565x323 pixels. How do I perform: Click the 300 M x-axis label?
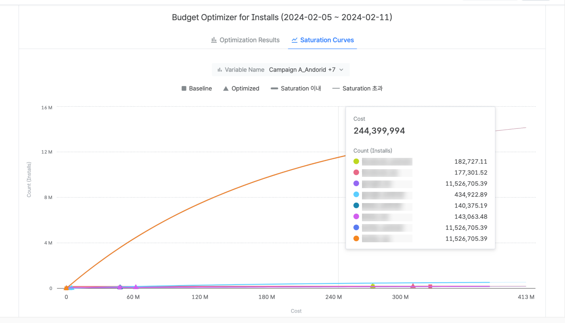coord(400,297)
